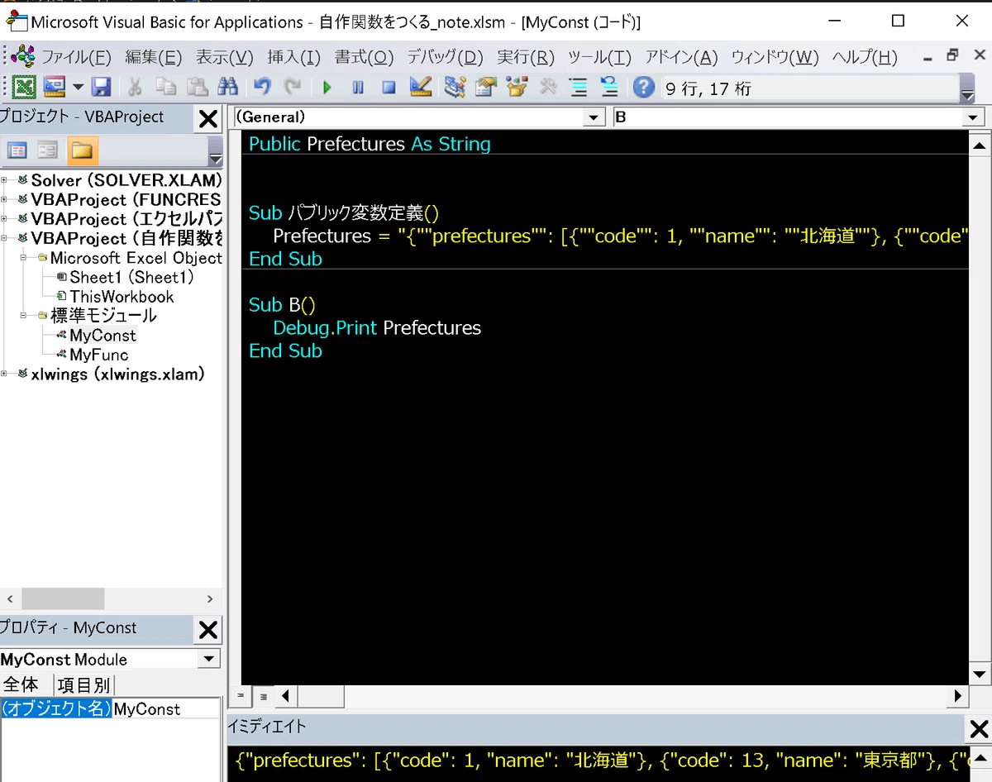The height and width of the screenshot is (782, 992).
Task: Click the Insert UserForm toolbar icon
Action: click(x=54, y=87)
